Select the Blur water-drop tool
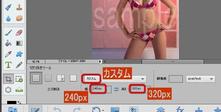This screenshot has height=112, width=221. (8, 18)
